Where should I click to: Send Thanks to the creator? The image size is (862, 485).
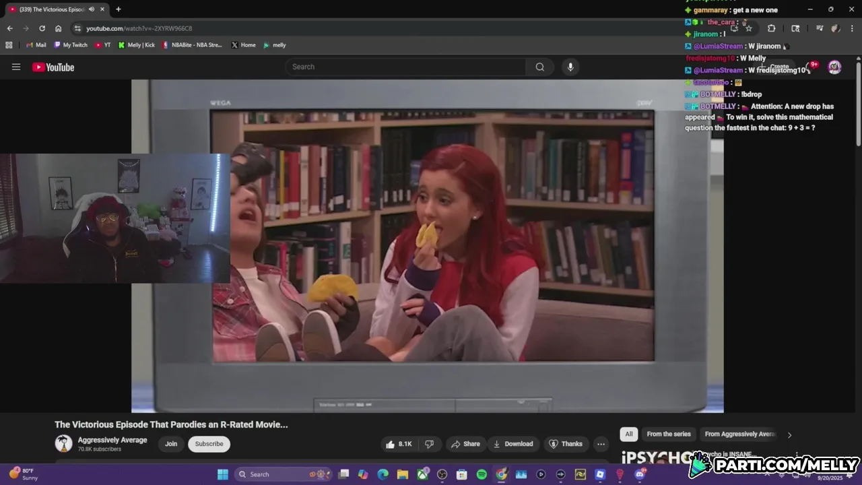tap(566, 444)
